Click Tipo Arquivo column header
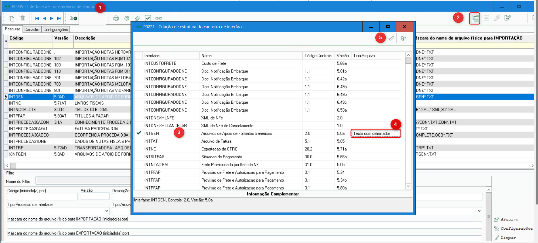Image resolution: width=538 pixels, height=243 pixels. pyautogui.click(x=376, y=56)
